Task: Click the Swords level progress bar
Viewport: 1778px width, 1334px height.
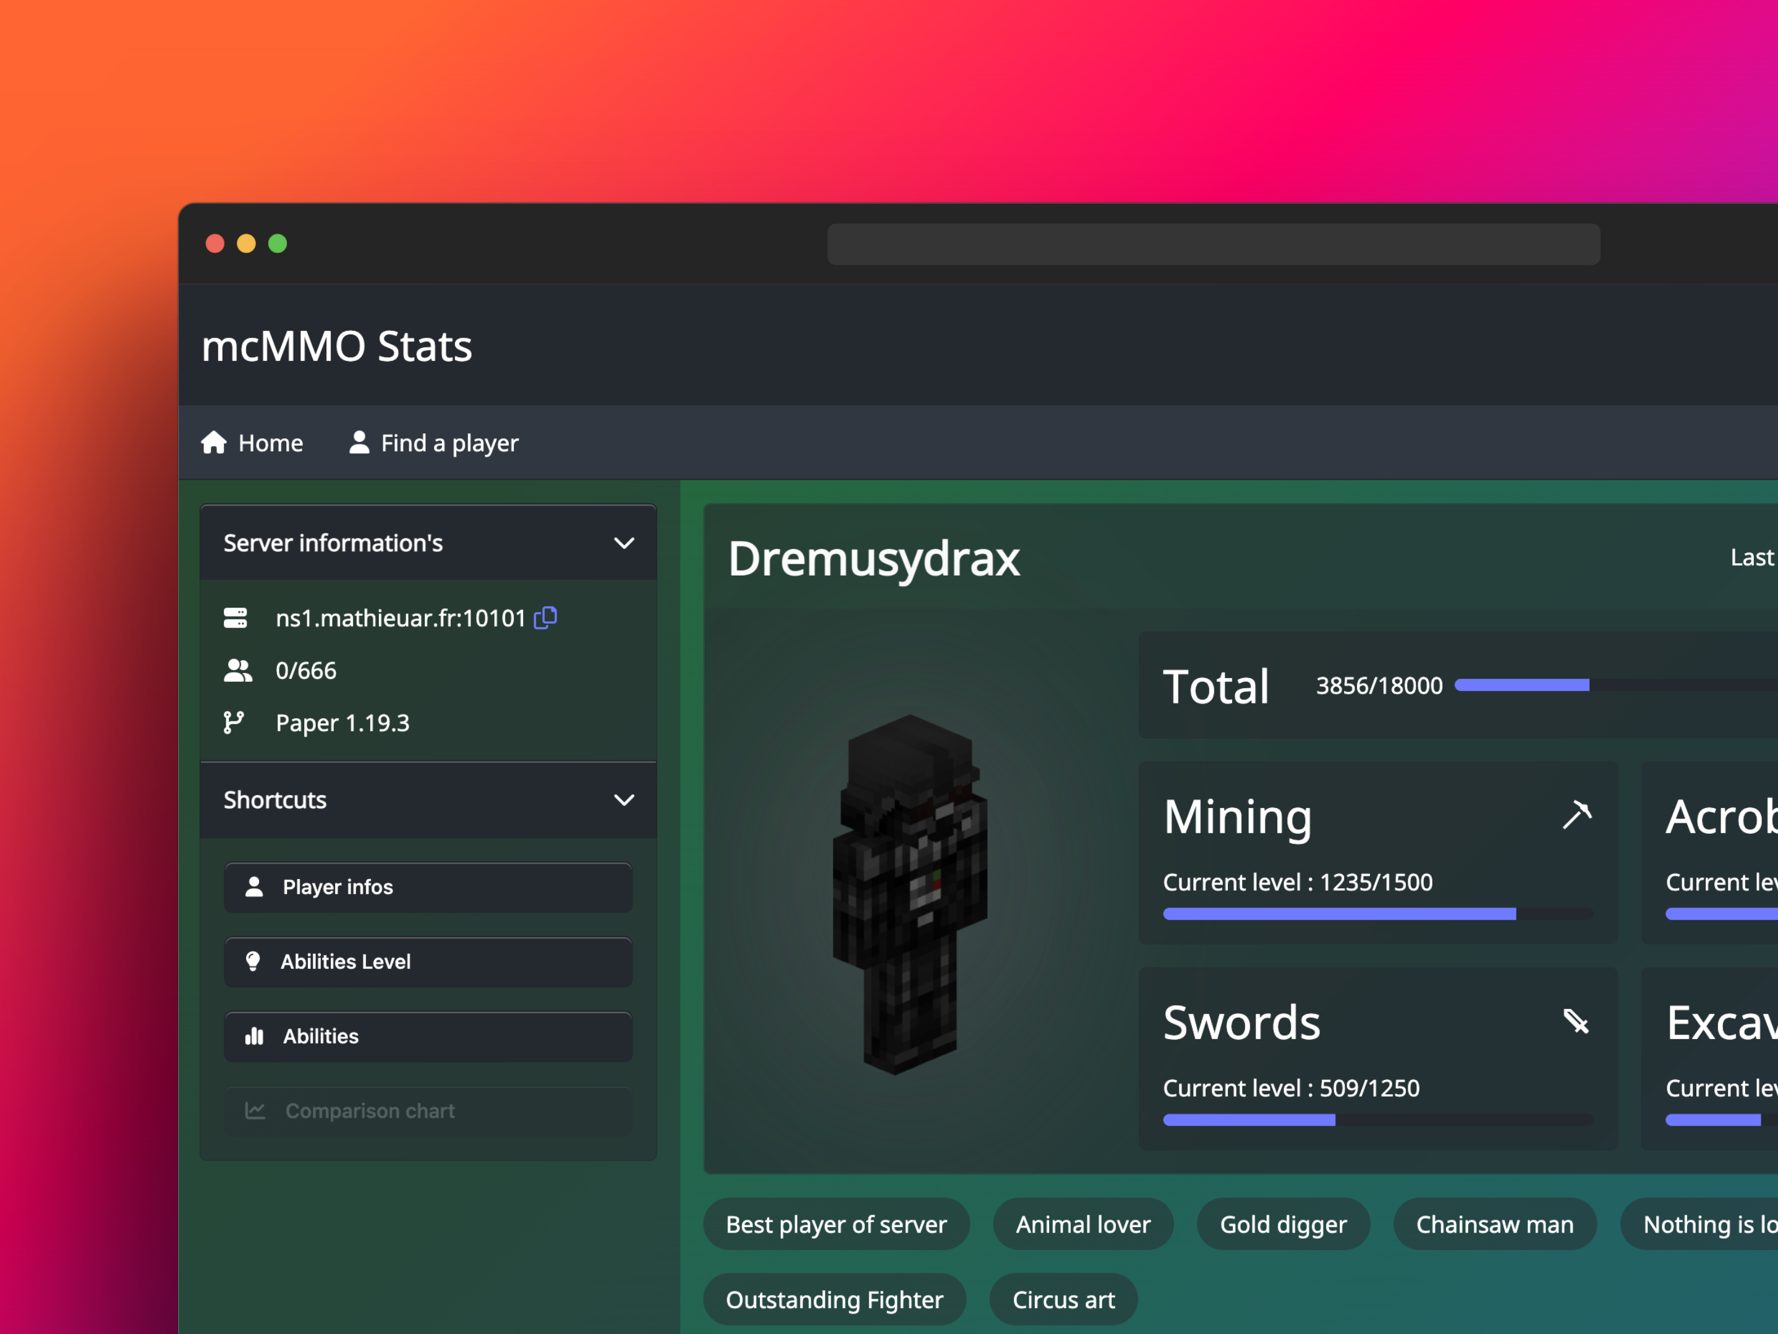Action: (x=1378, y=1119)
